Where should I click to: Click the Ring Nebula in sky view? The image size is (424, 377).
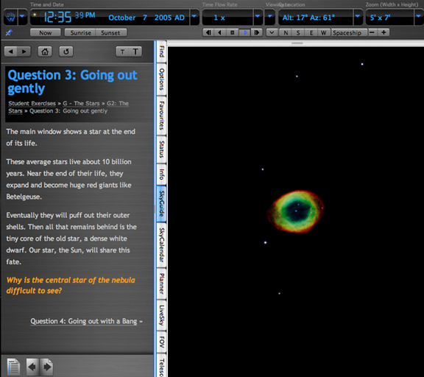click(x=296, y=211)
